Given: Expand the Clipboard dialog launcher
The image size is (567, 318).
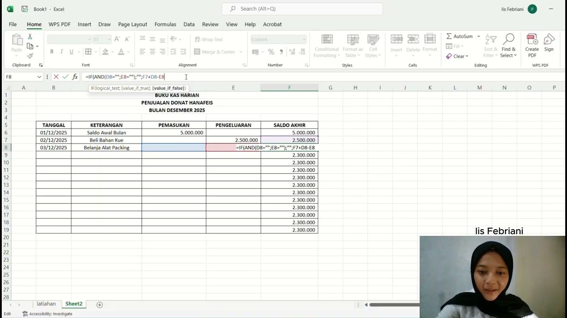Looking at the screenshot, I should pyautogui.click(x=41, y=65).
